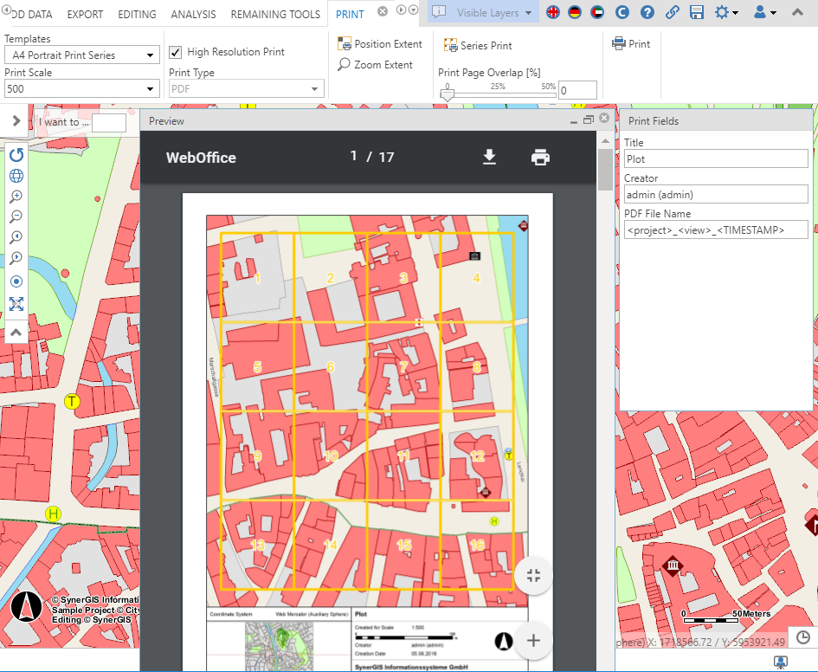Switch language using the German flag
Screen dimensions: 818x672
576,13
